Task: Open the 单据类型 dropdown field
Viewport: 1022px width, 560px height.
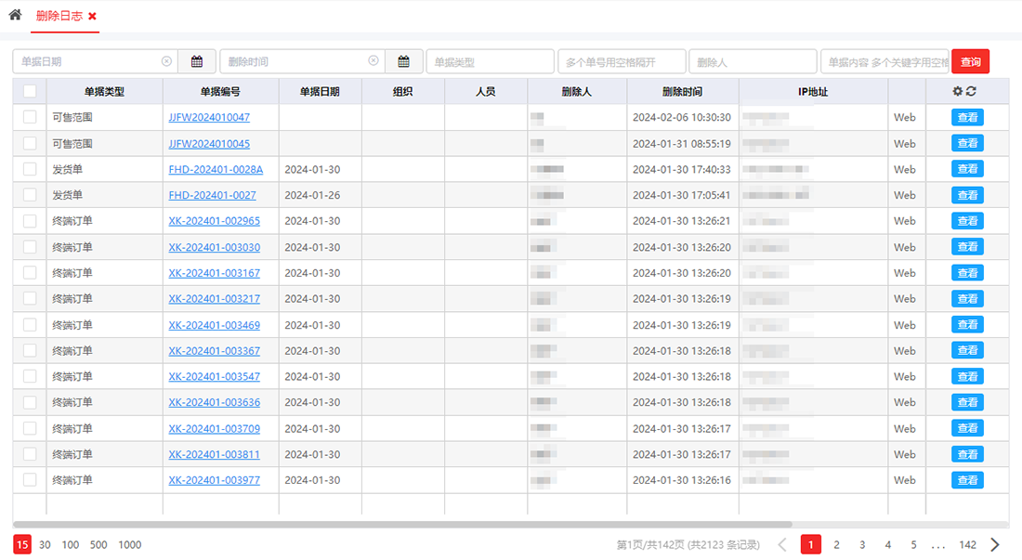Action: 491,62
